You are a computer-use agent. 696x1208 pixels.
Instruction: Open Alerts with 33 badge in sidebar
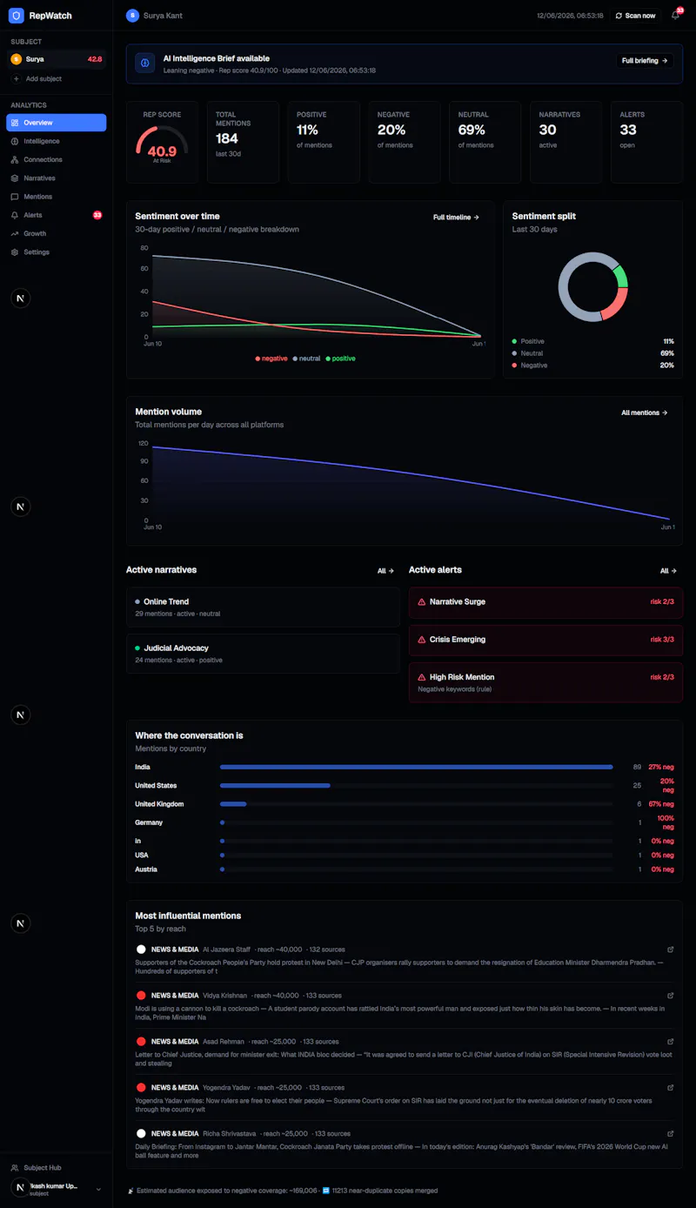57,215
